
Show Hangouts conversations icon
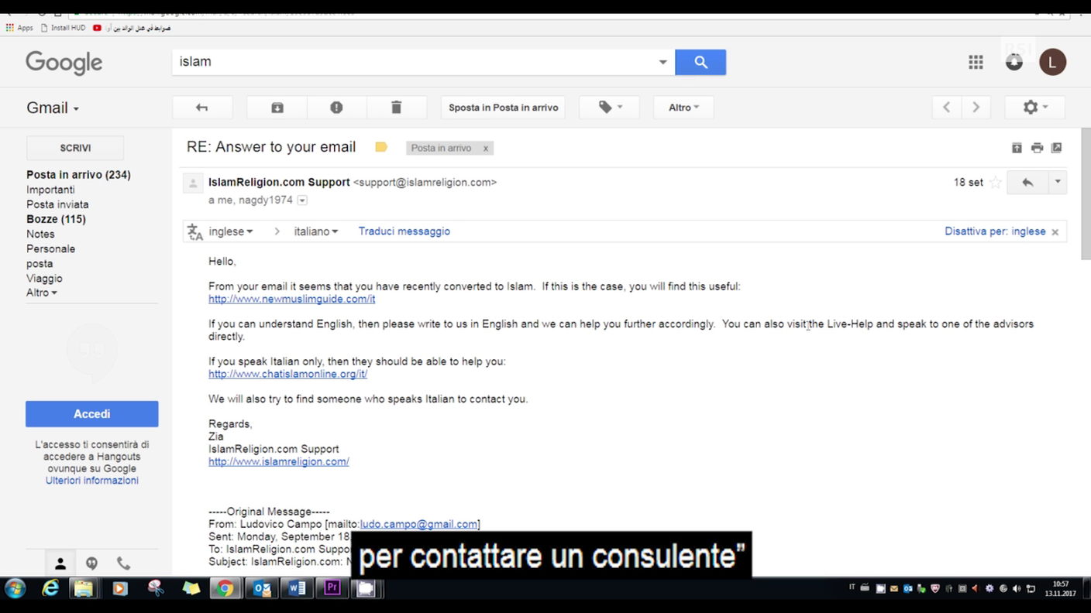pos(91,563)
